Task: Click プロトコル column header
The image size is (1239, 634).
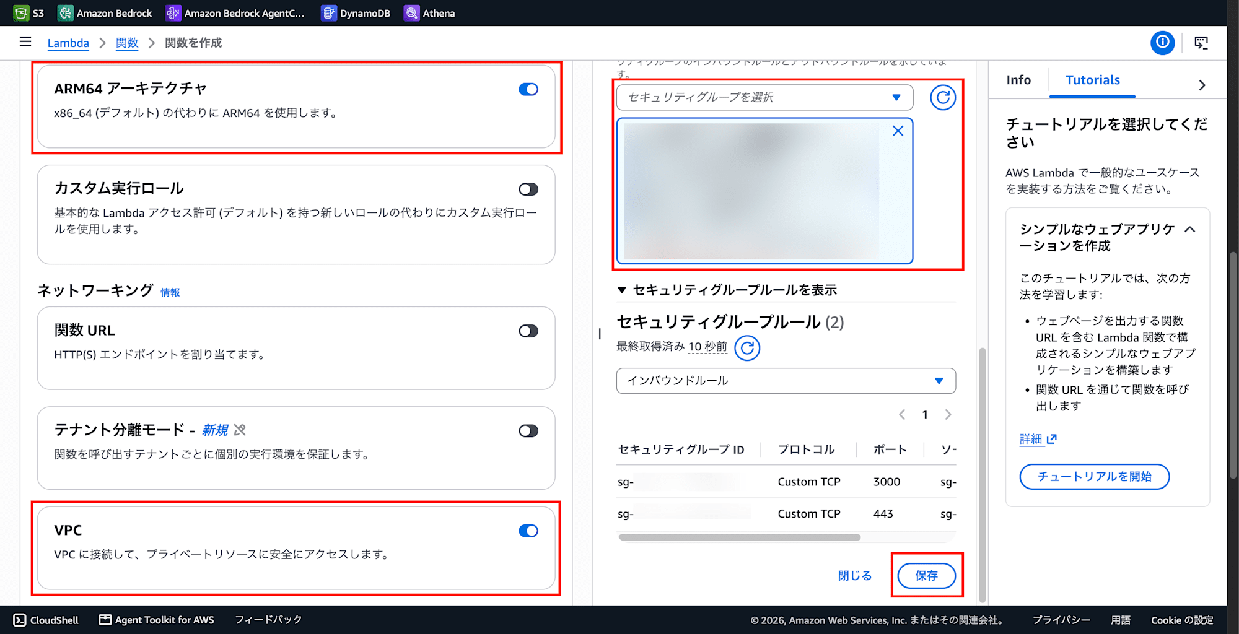Action: [806, 449]
